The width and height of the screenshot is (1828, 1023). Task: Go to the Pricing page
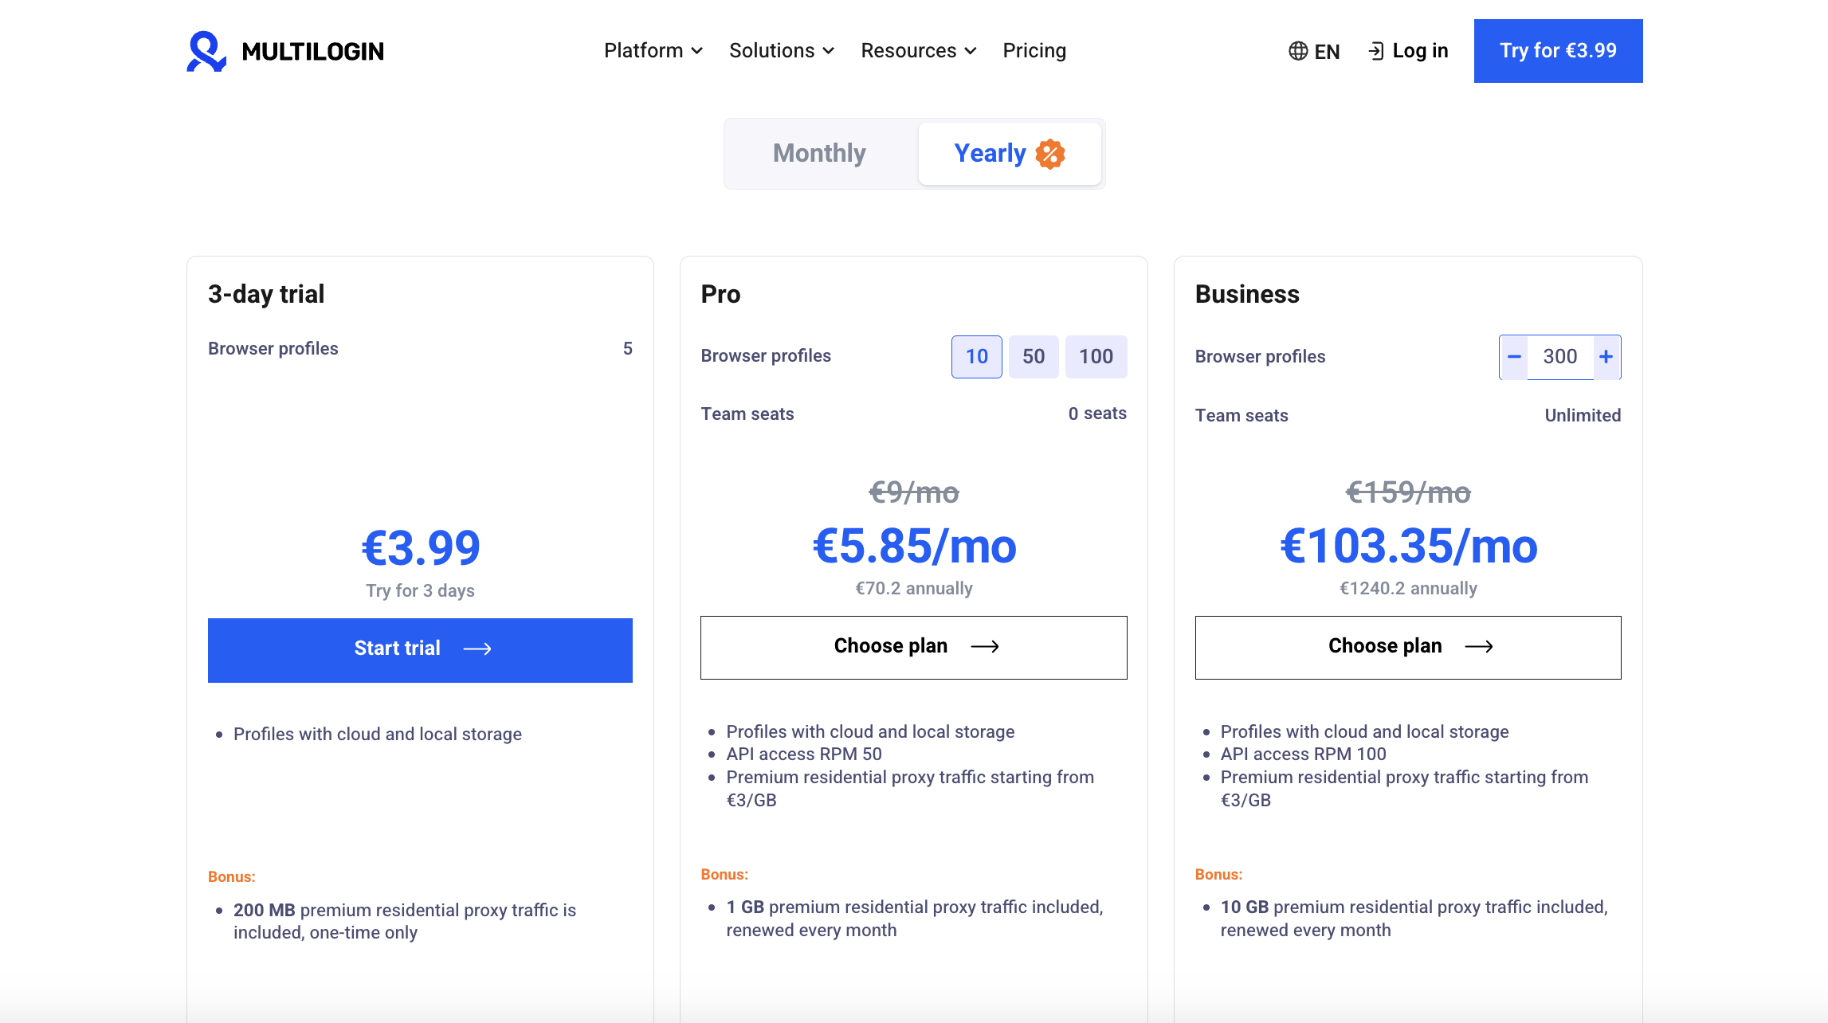[1034, 50]
